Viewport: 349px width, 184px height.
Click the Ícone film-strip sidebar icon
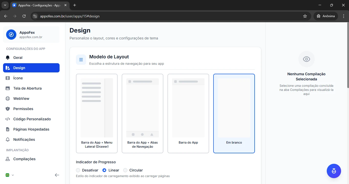[8, 78]
